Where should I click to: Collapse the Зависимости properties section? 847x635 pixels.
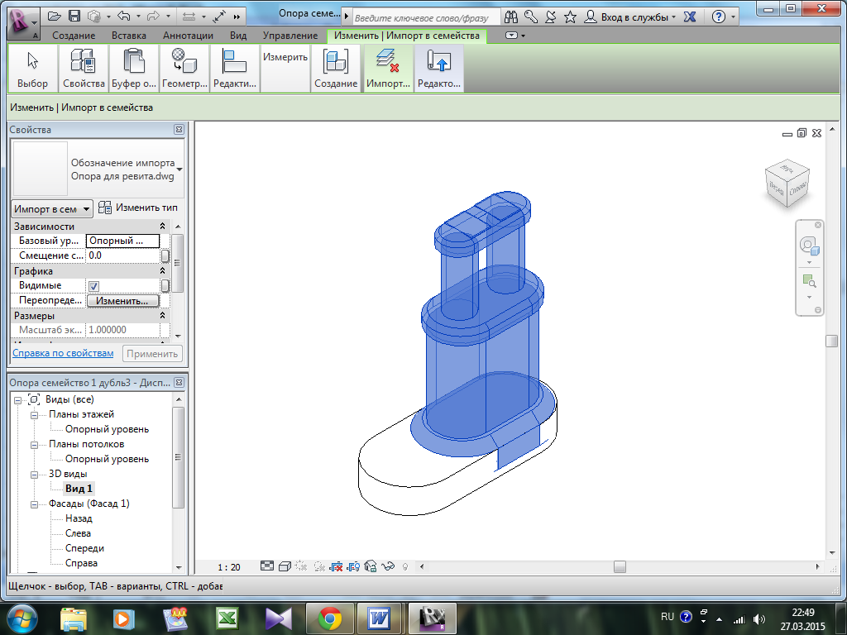[162, 227]
